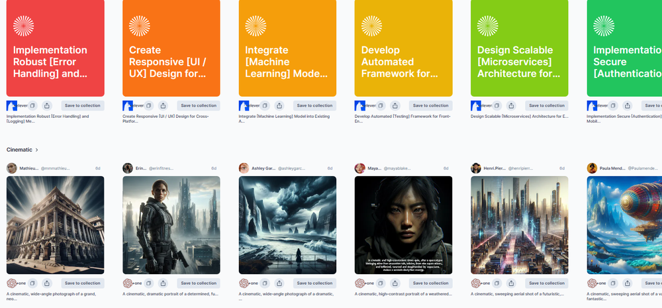The width and height of the screenshot is (662, 308).
Task: Open Maya's profile avatar
Action: pyautogui.click(x=359, y=168)
